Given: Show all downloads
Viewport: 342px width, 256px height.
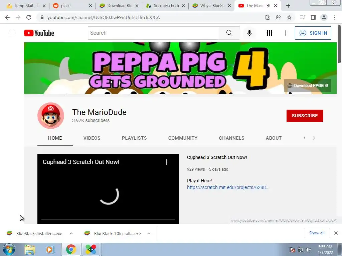Looking at the screenshot, I should point(317,233).
